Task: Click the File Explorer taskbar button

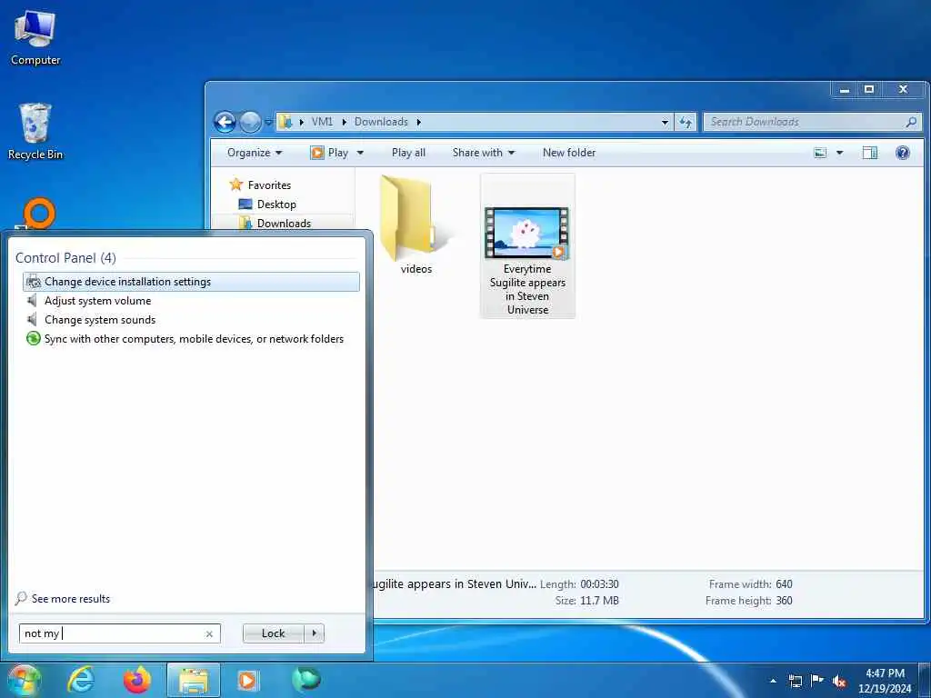Action: pos(194,680)
